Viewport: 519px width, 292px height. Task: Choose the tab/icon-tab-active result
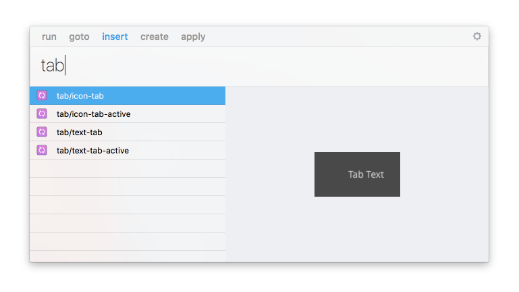click(128, 114)
